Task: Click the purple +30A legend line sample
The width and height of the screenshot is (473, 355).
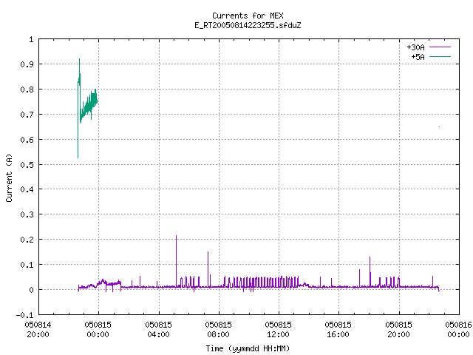Action: coord(440,47)
